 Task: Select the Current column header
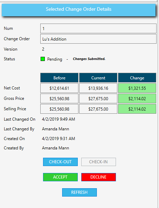pos(98,78)
